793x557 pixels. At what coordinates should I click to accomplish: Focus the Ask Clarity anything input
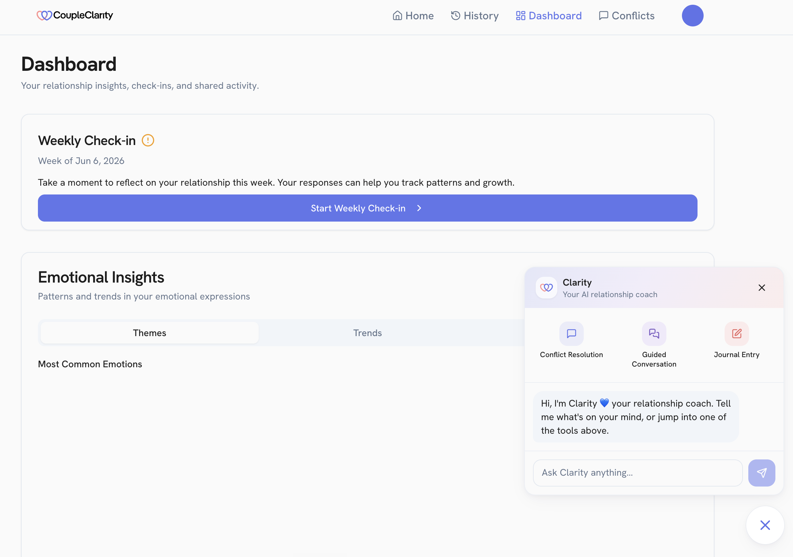[x=638, y=473]
